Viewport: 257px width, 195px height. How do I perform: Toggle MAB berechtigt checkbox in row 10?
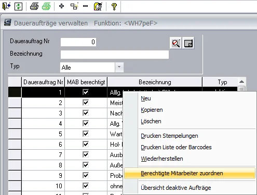tap(86, 186)
